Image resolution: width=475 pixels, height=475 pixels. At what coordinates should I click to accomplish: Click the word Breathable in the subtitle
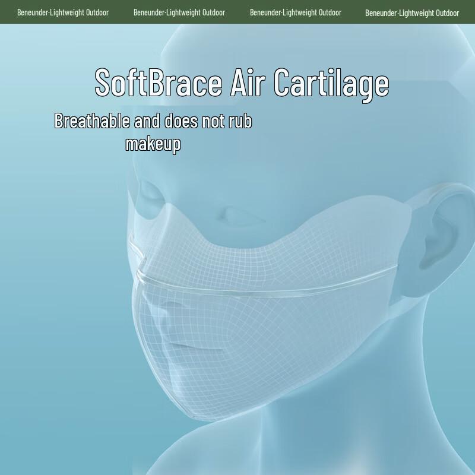click(92, 121)
